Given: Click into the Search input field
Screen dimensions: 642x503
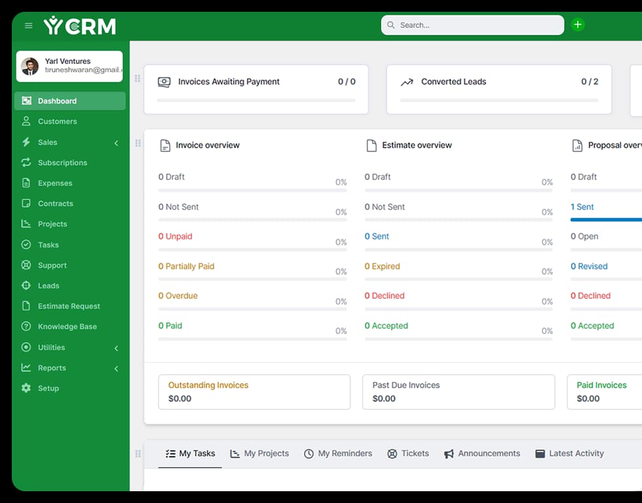Looking at the screenshot, I should 472,25.
